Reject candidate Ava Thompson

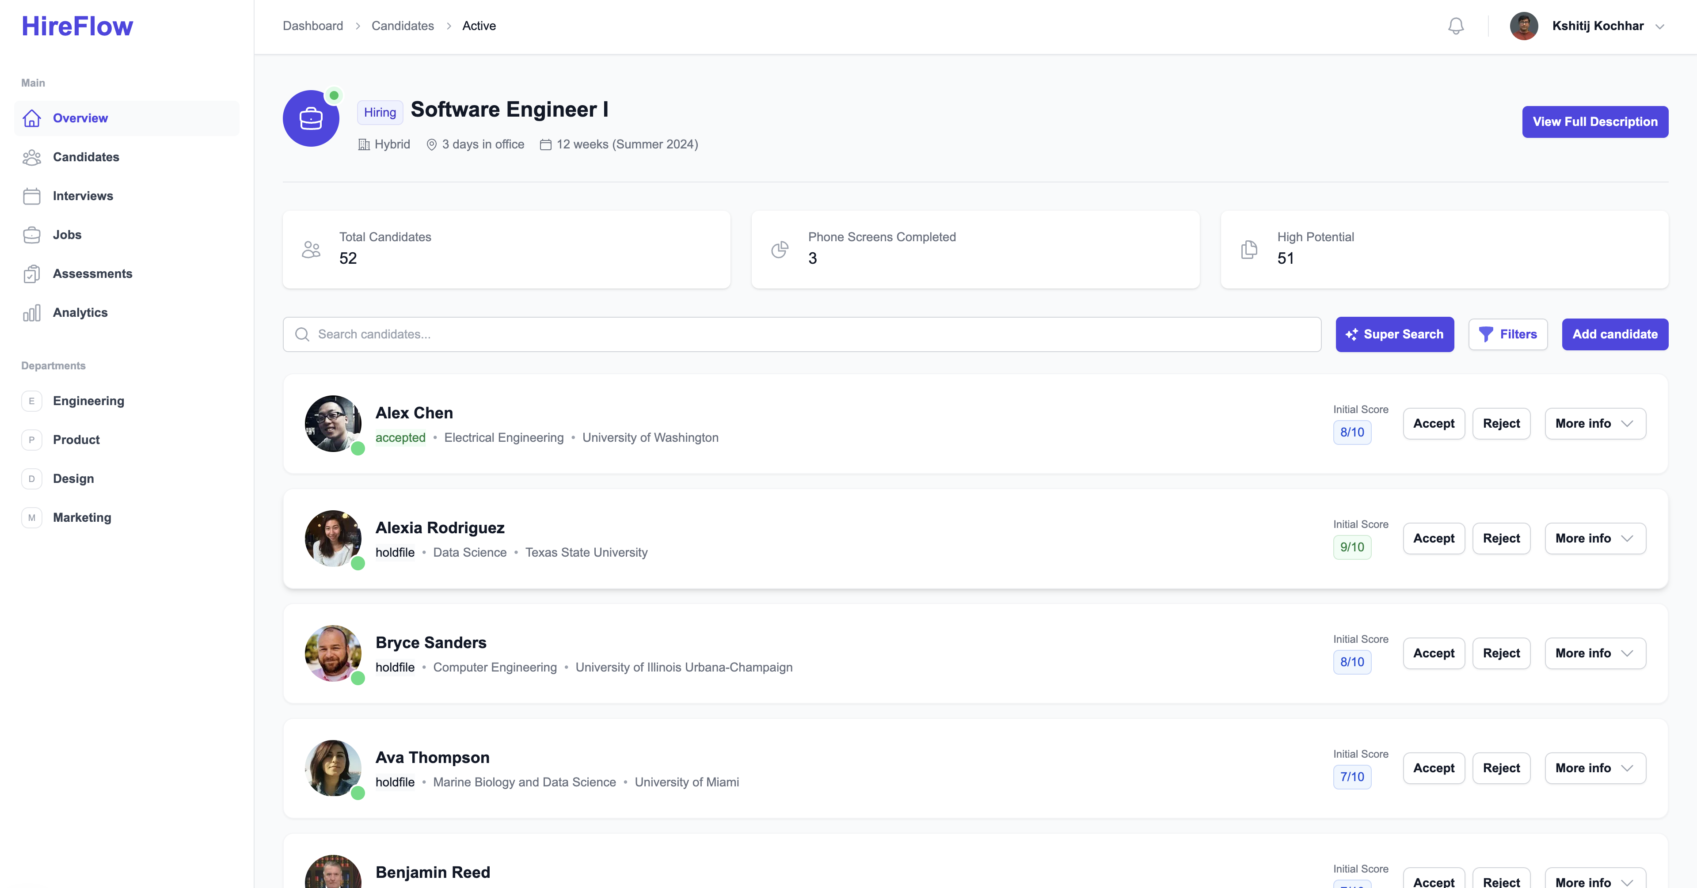pos(1501,768)
